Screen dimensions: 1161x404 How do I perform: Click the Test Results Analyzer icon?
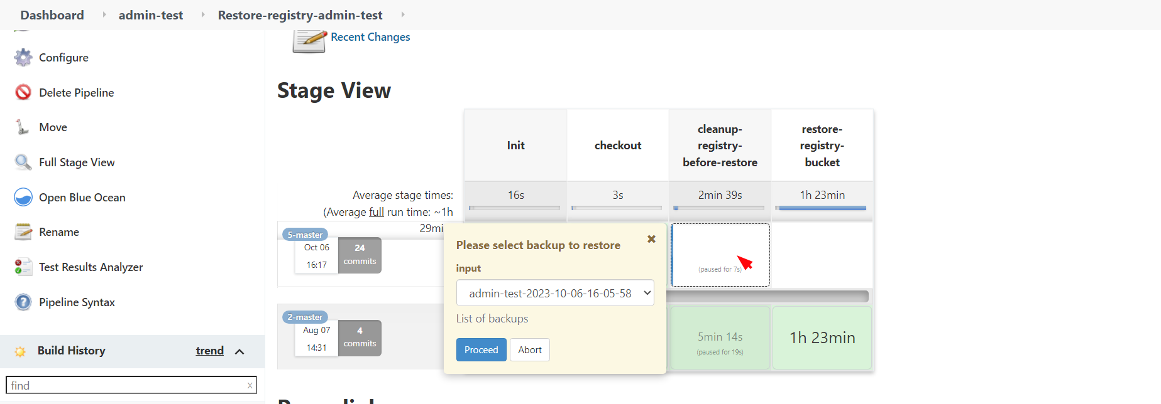point(23,267)
